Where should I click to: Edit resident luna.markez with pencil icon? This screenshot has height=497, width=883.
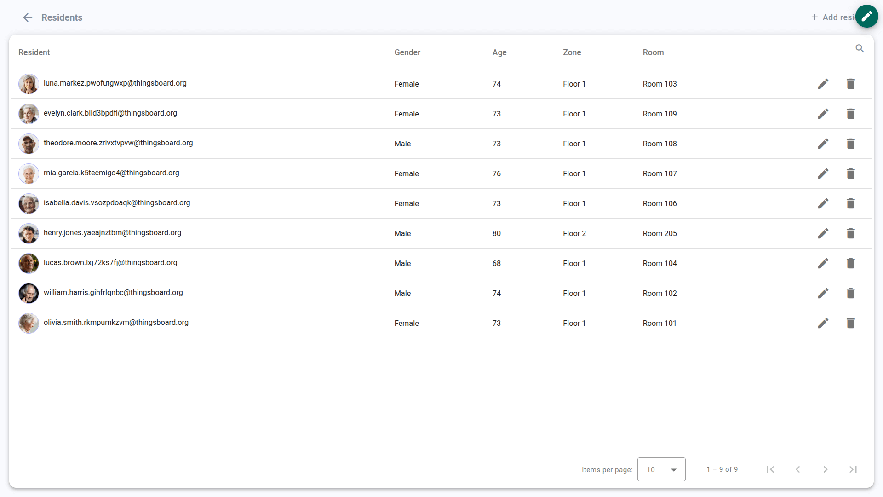(x=823, y=84)
